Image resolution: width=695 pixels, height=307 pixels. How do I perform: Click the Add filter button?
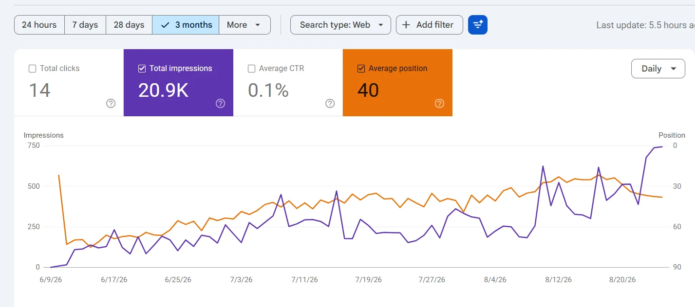pos(429,25)
